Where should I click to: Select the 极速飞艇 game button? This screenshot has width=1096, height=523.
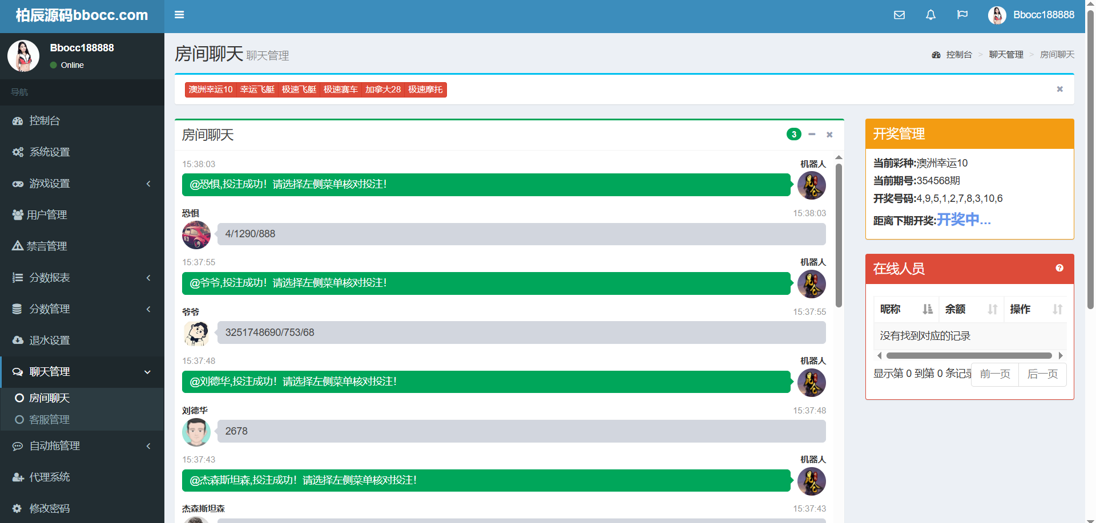click(299, 90)
